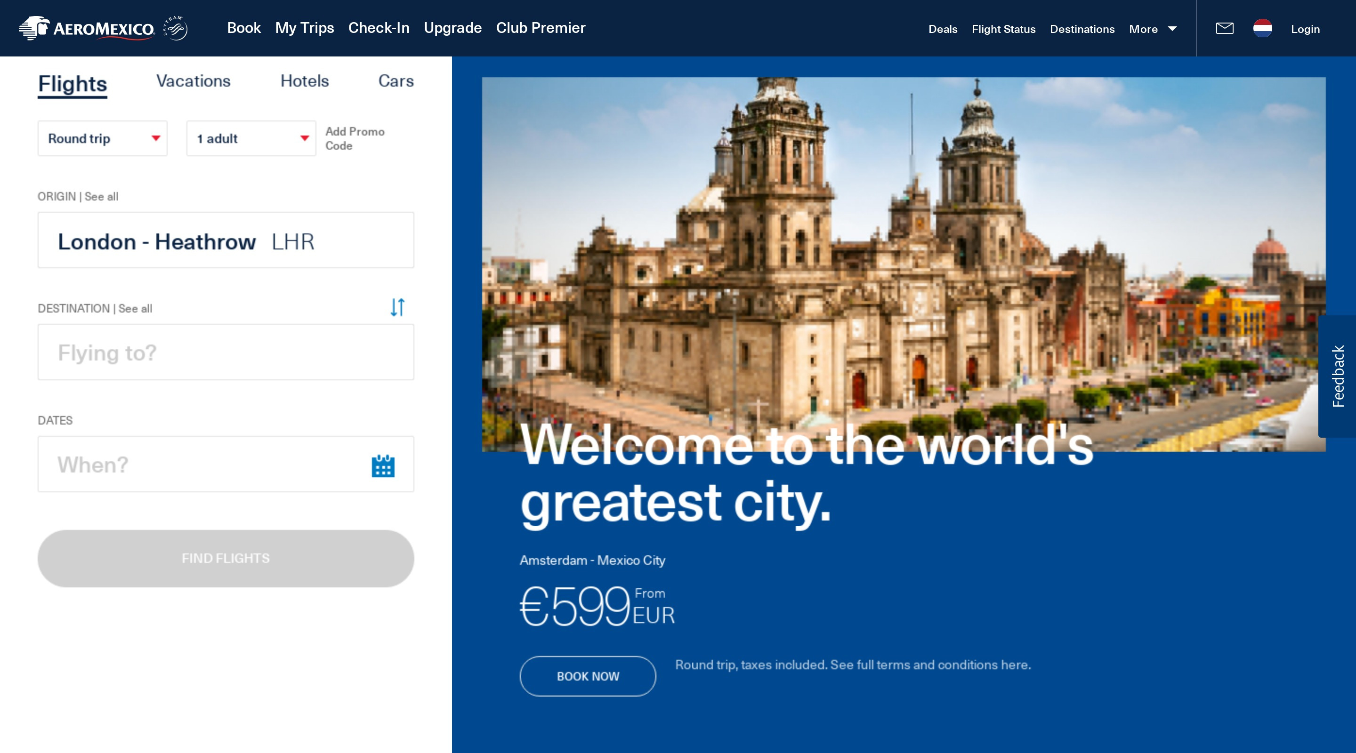Click Add Promo Code link
Screen dimensions: 1356x753
pos(354,138)
